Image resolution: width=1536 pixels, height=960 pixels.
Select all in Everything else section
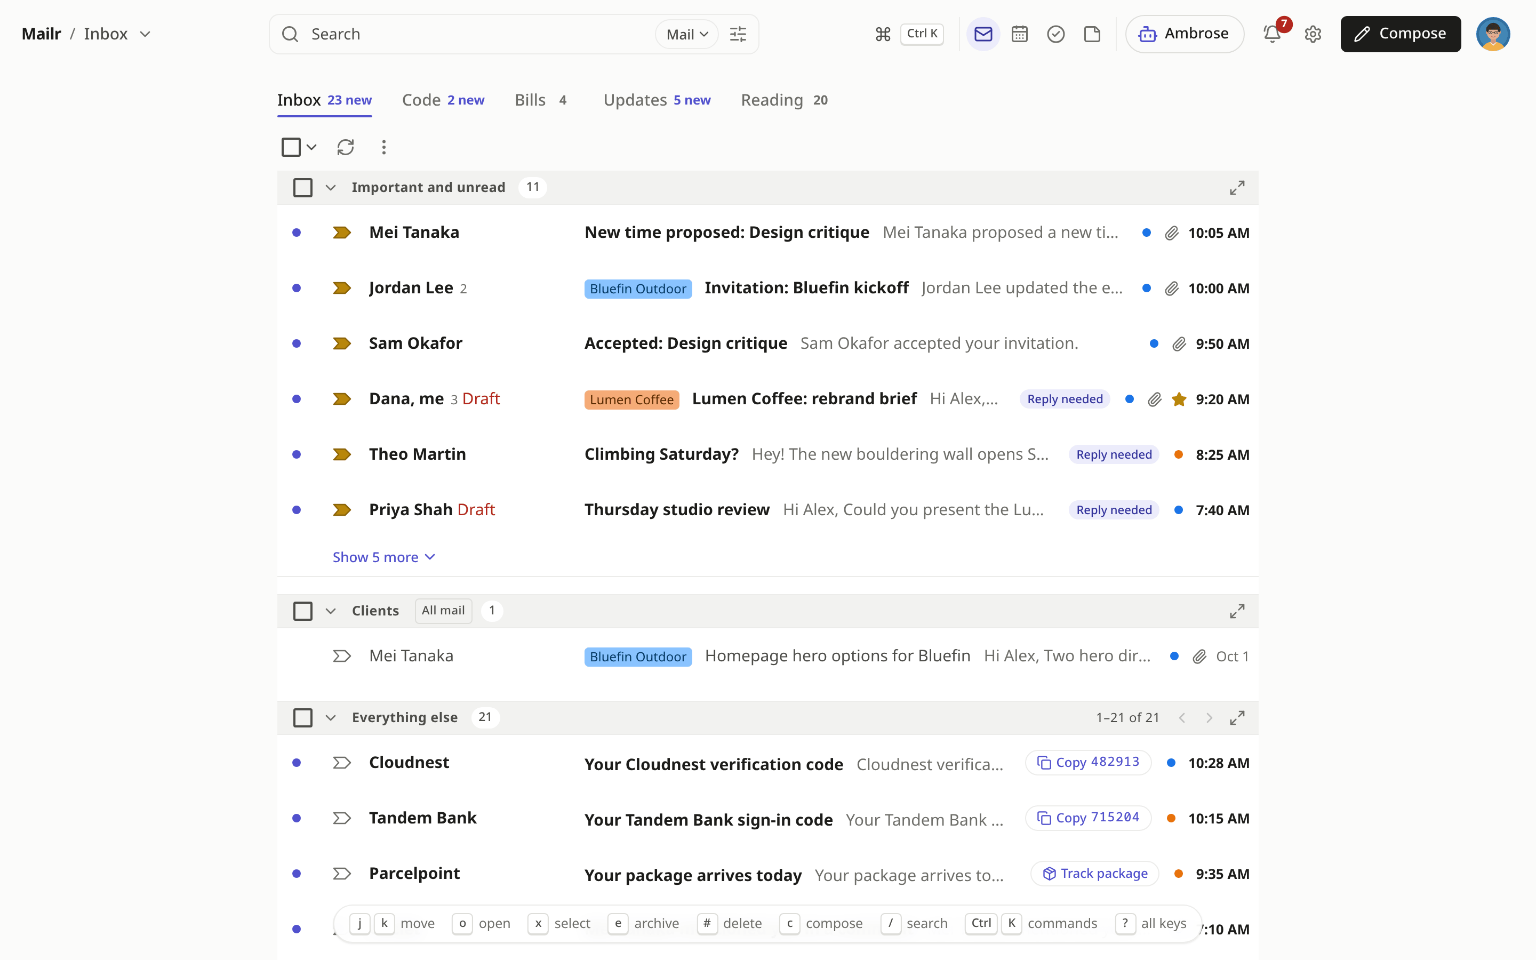[303, 717]
